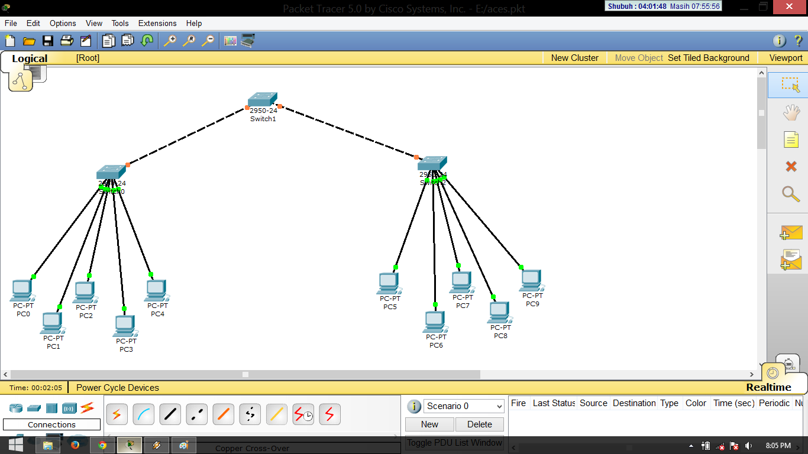Click the question mark Help icon
This screenshot has height=454, width=808.
pos(797,41)
